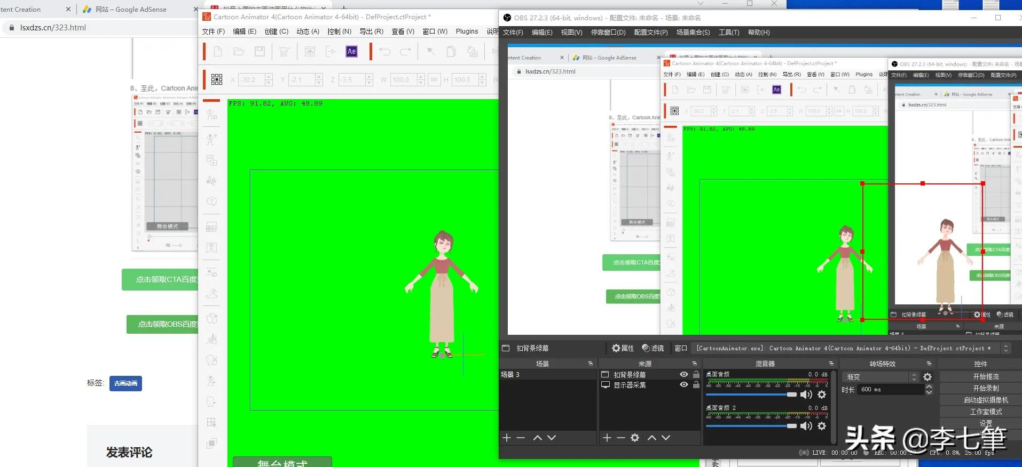
Task: Pop out the 混音器 dock panel
Action: (x=831, y=364)
